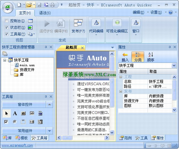This screenshot has height=149, width=179.
Task: Open the document tab list arrow
Action: tap(113, 47)
